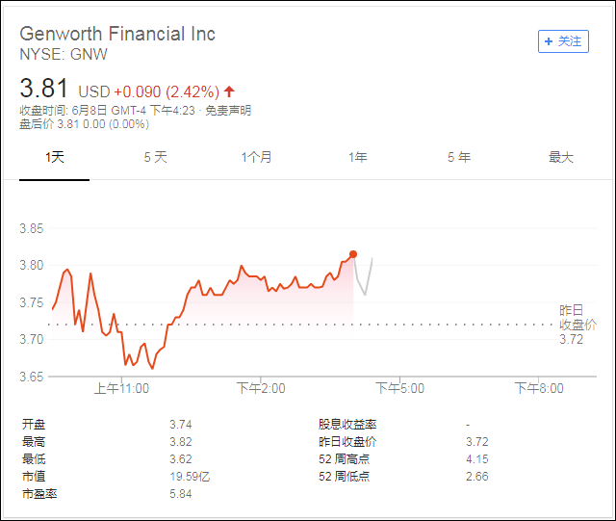Screen dimensions: 616x521
Task: Select the 1个月 chart range tab
Action: point(256,157)
